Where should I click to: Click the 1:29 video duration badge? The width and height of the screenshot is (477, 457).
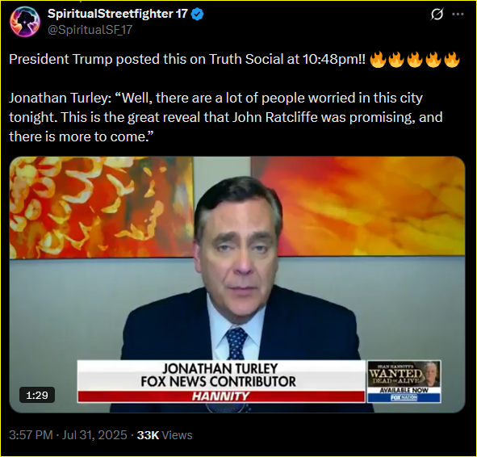[x=37, y=395]
